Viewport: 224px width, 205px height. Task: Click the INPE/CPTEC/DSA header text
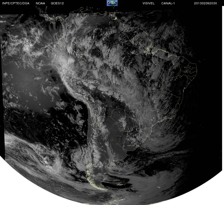pyautogui.click(x=16, y=3)
